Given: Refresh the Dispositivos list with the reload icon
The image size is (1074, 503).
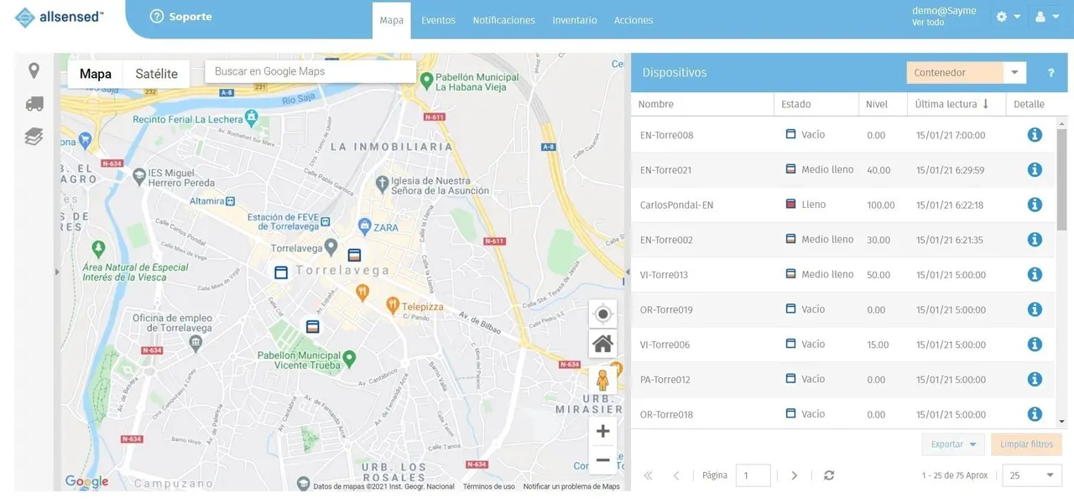Looking at the screenshot, I should [829, 474].
